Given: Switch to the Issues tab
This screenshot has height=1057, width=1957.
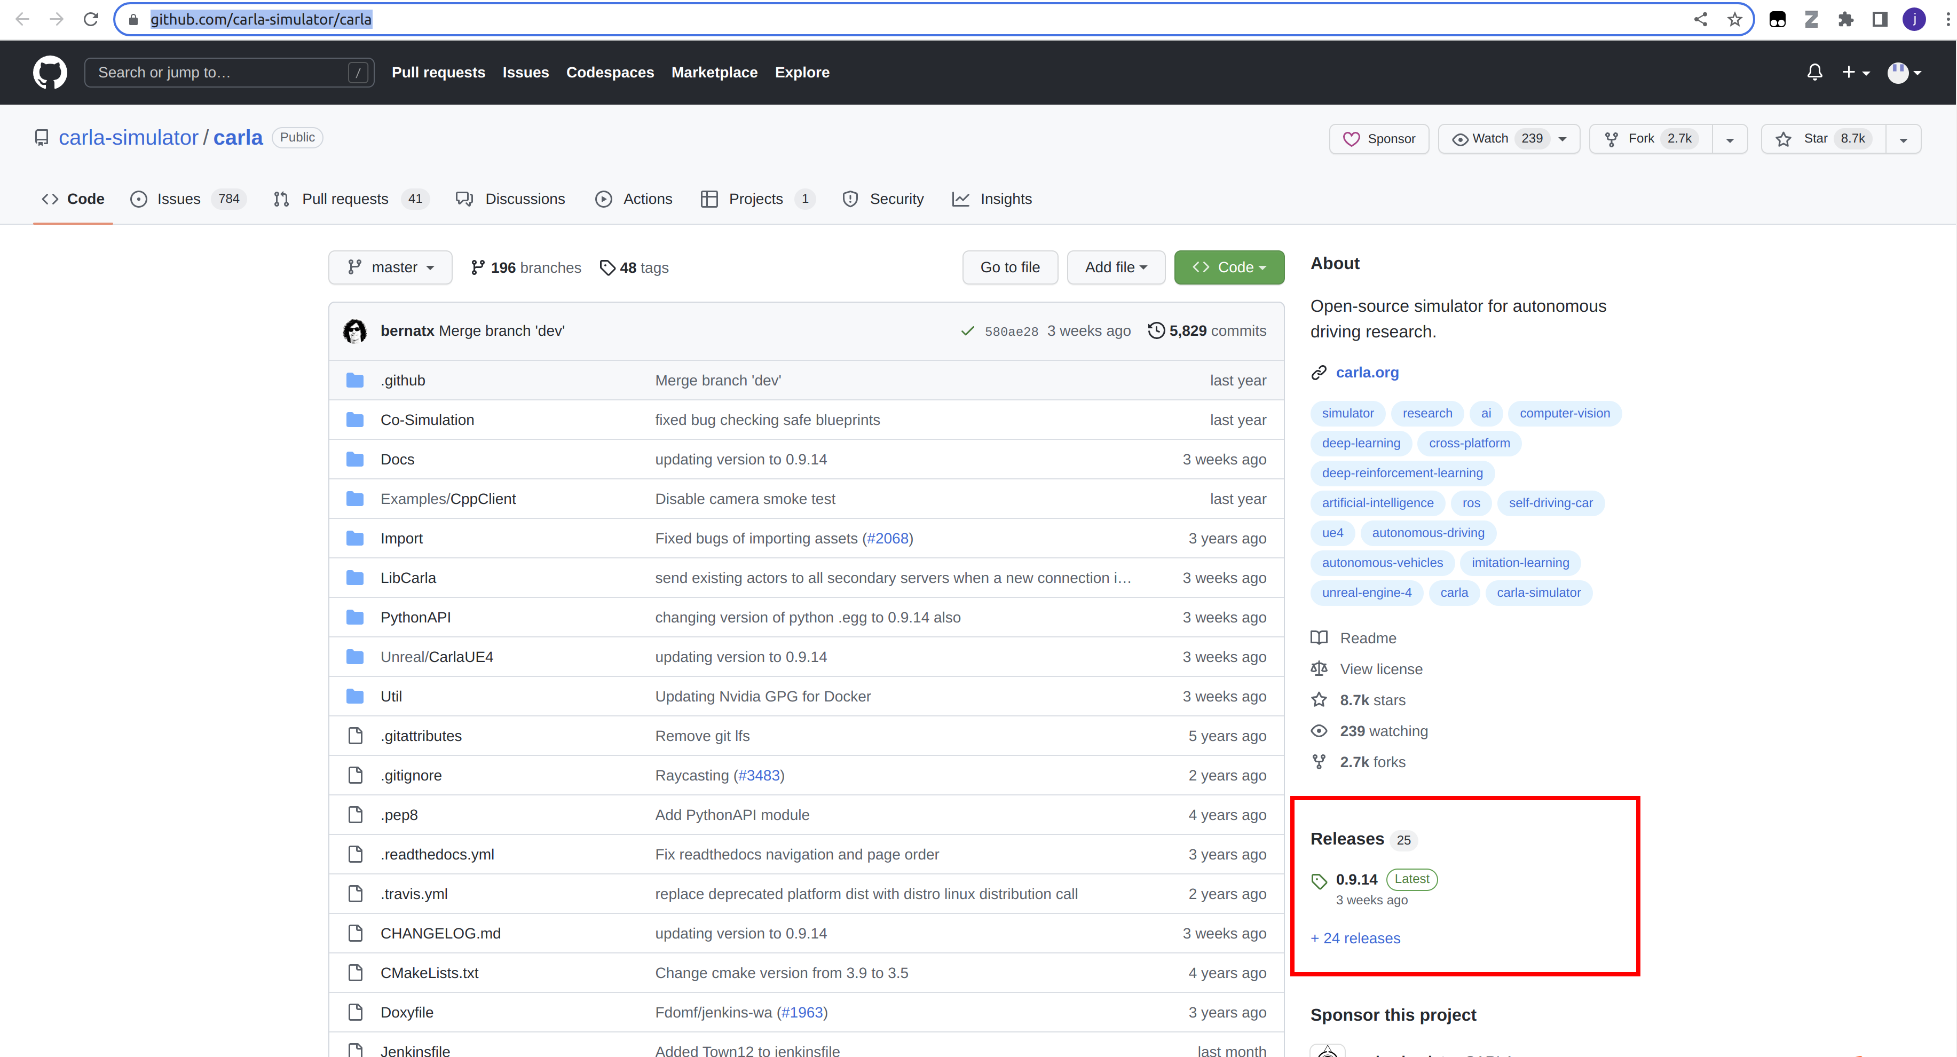Looking at the screenshot, I should 179,199.
